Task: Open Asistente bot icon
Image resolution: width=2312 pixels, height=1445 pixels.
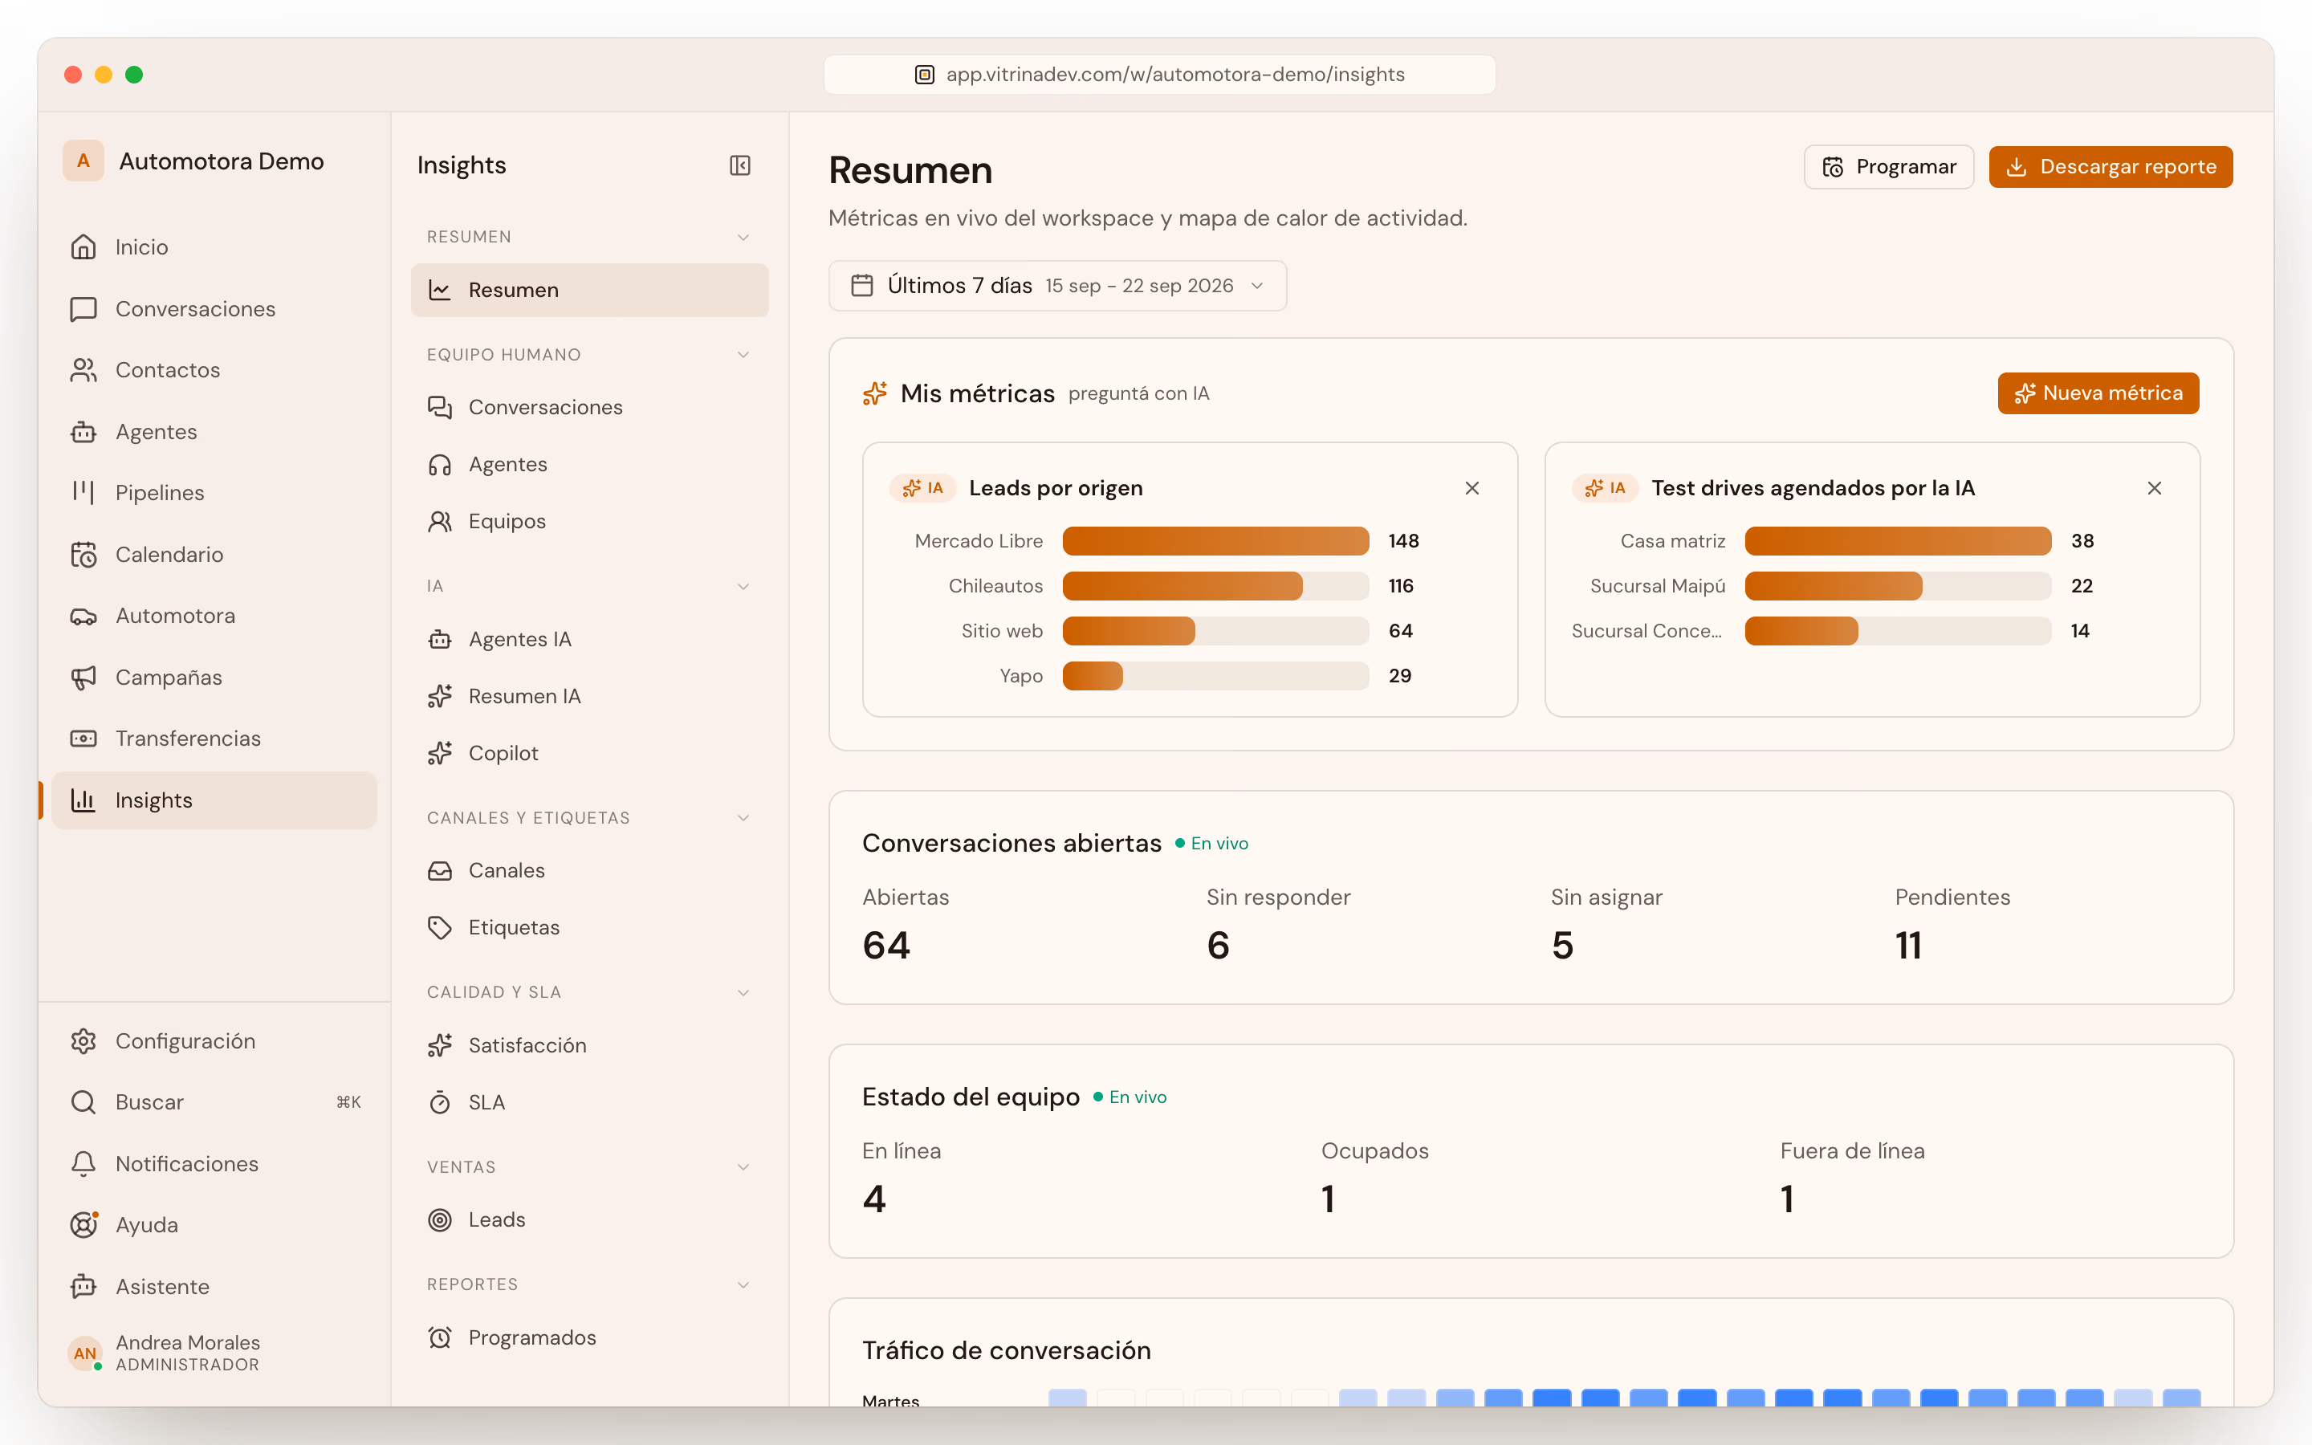Action: point(83,1286)
